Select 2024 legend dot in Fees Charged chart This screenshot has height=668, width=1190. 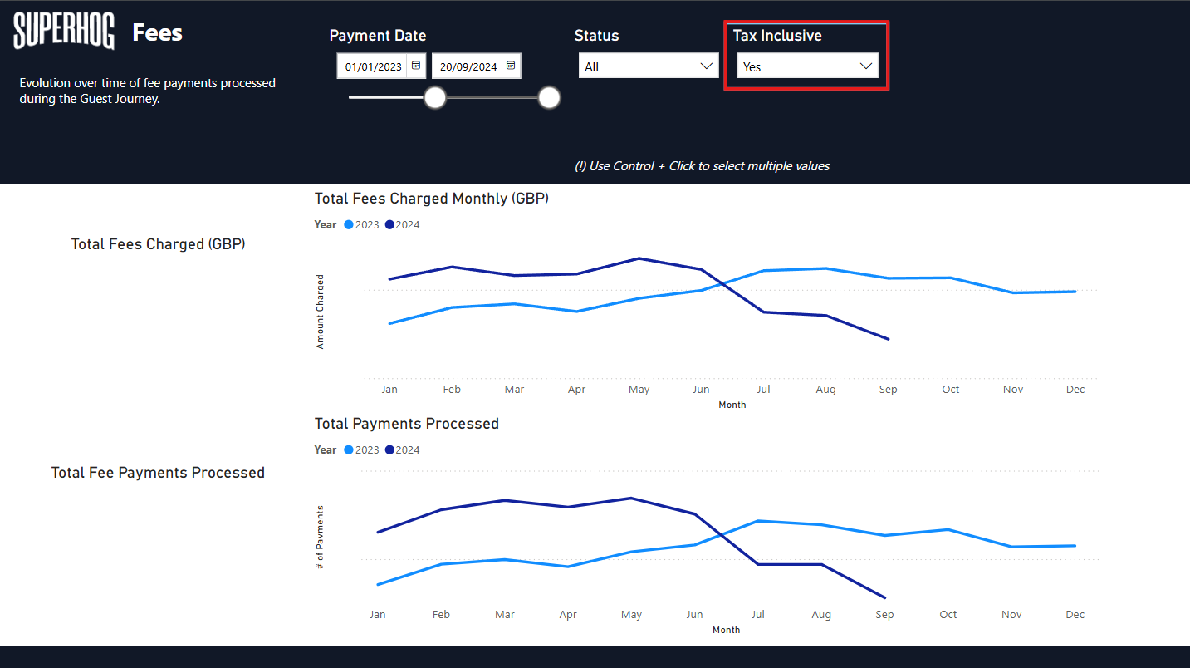tap(389, 225)
